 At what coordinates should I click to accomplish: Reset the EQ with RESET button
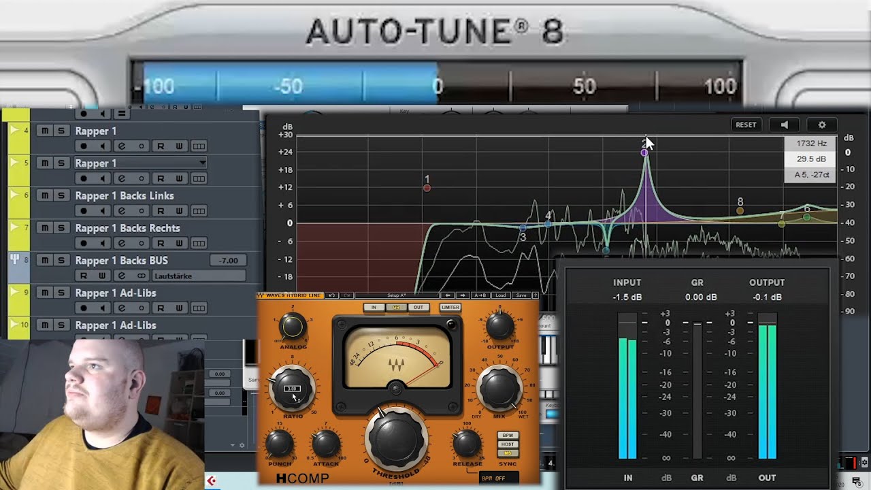746,125
